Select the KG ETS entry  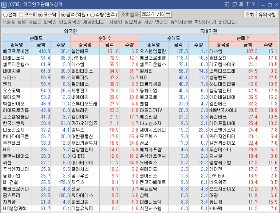[78, 156]
